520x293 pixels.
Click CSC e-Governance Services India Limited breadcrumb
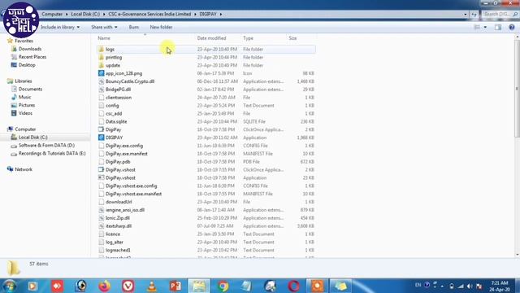[149, 15]
